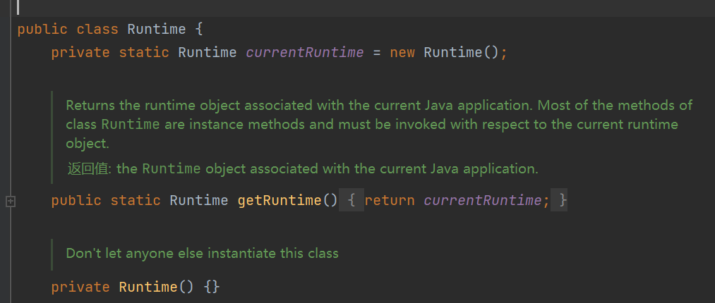Click the 'return' keyword
Viewport: 715px width, 303px height.
pyautogui.click(x=390, y=201)
